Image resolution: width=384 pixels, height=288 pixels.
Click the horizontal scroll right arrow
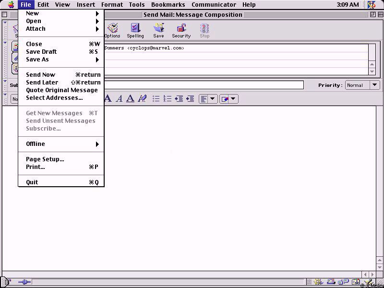point(373,275)
